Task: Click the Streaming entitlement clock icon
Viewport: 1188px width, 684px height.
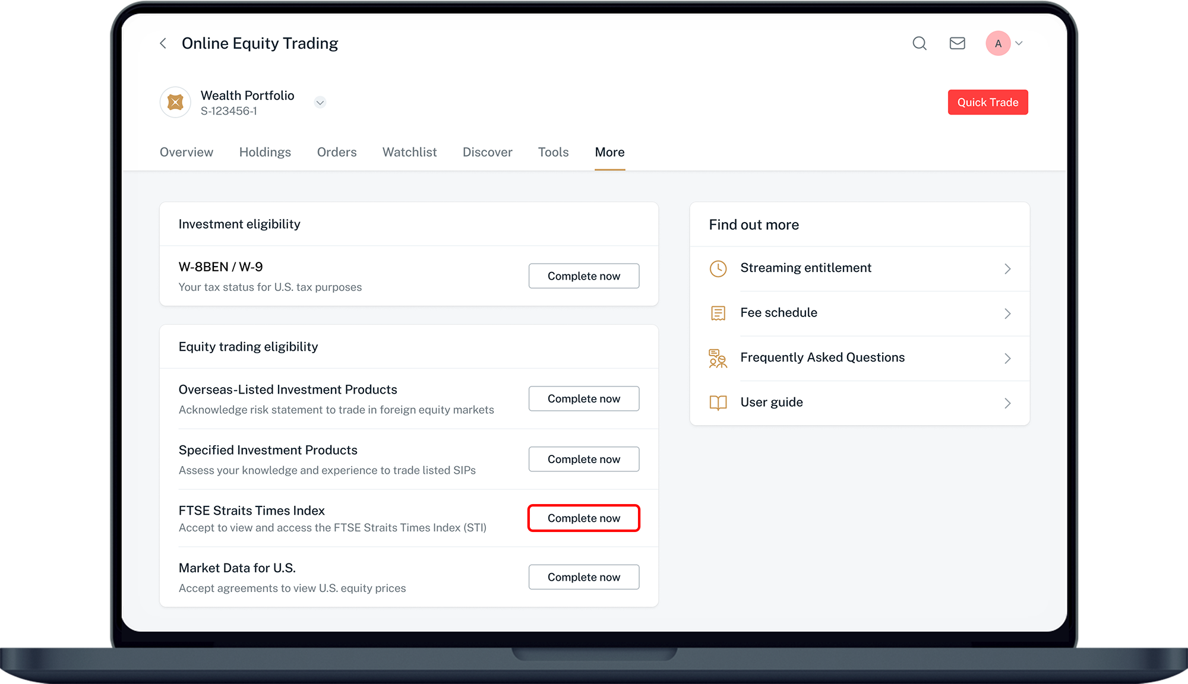Action: pyautogui.click(x=718, y=268)
